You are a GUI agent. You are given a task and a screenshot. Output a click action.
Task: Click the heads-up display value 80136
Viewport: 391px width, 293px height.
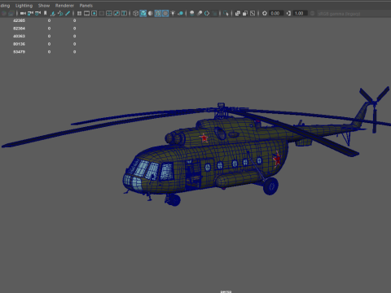coord(19,44)
